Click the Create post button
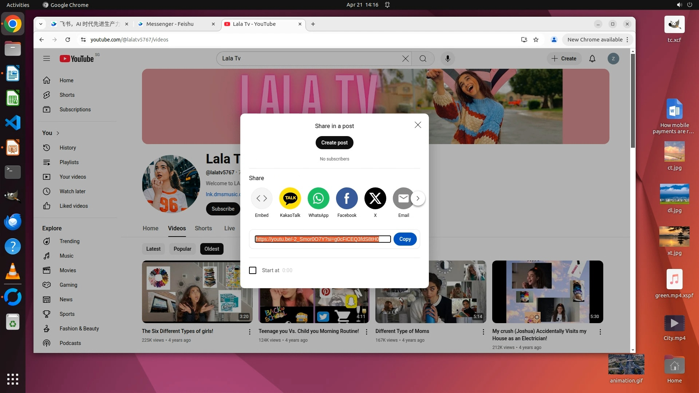The image size is (699, 393). coord(334,143)
